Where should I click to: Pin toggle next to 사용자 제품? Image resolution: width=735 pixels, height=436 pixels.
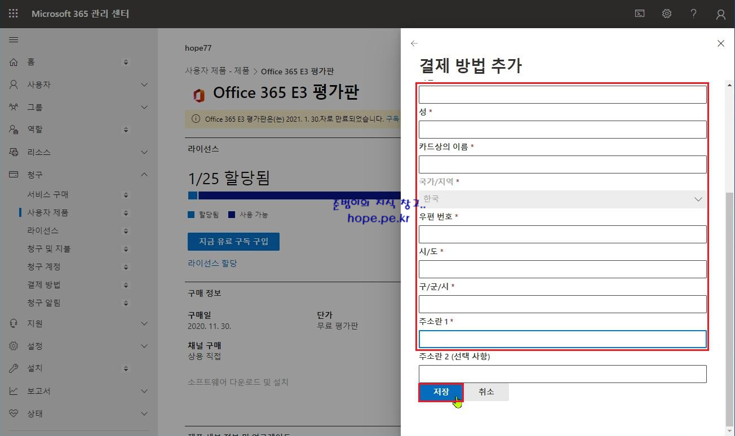(126, 213)
